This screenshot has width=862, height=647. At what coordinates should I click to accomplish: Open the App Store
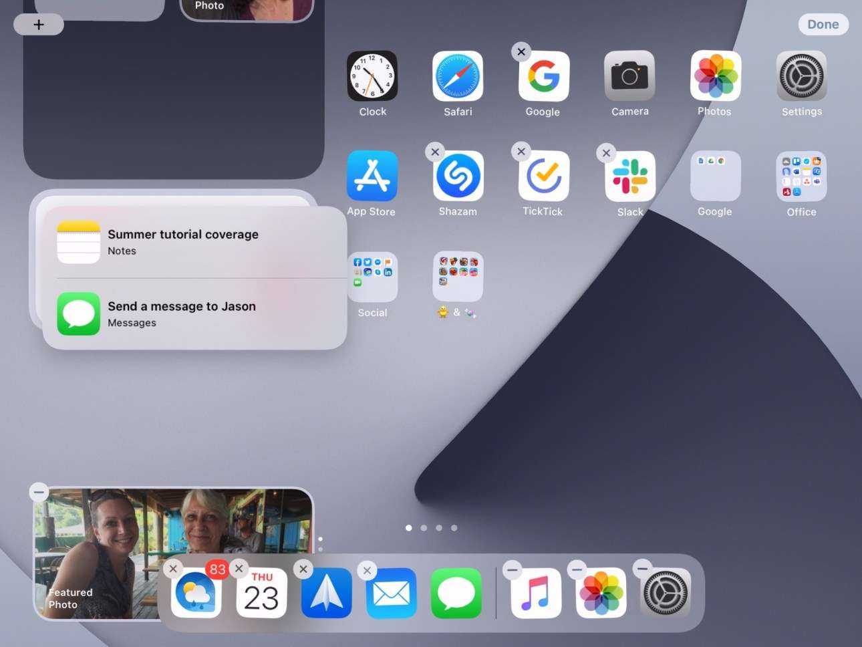point(372,176)
